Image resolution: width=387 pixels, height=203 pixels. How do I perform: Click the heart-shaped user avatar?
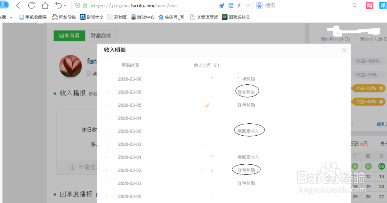click(70, 66)
